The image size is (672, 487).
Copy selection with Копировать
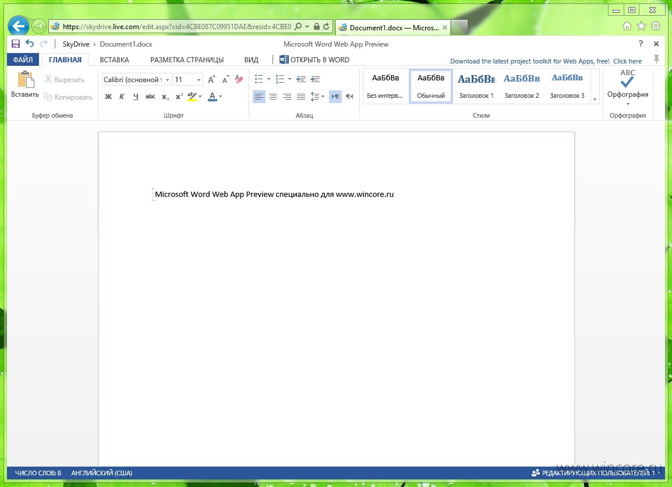point(69,97)
